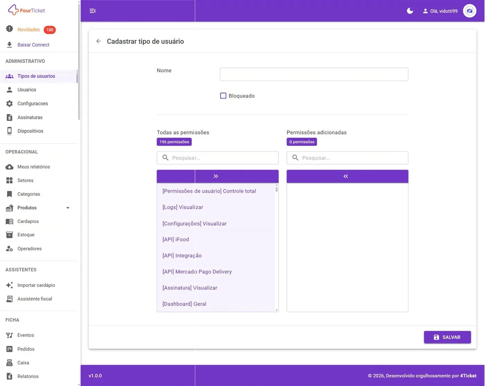Viewport: 485px width, 386px height.
Task: Open Caixa in the sidebar
Action: coord(38,363)
